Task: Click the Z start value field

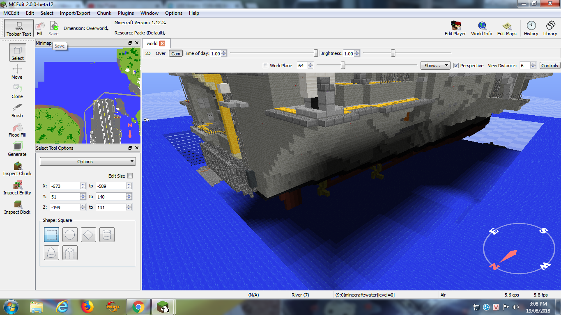Action: coord(65,208)
